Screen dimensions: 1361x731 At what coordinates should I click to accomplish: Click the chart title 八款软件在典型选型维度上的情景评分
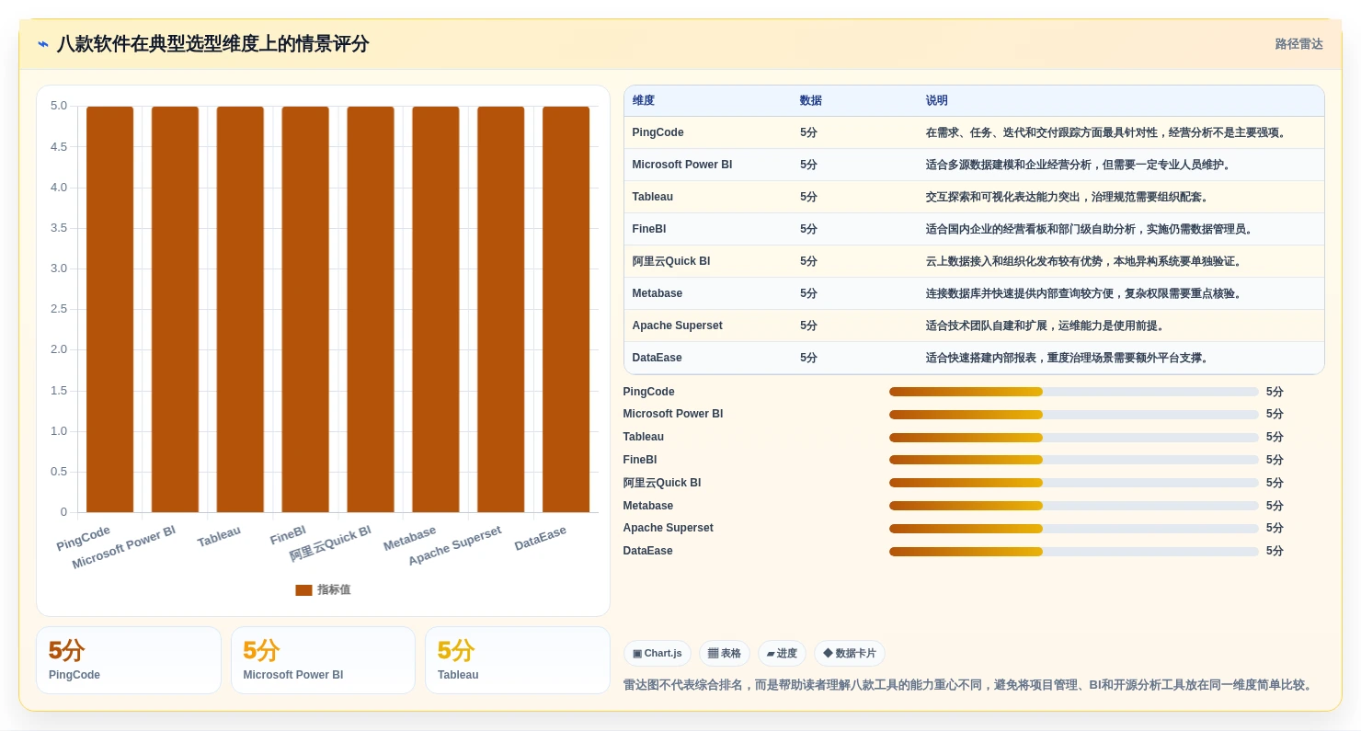click(212, 44)
